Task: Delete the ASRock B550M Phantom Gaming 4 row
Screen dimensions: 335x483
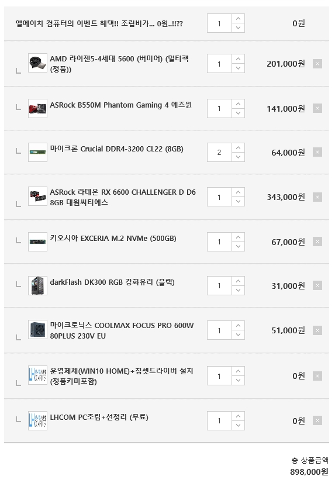Action: click(x=317, y=108)
